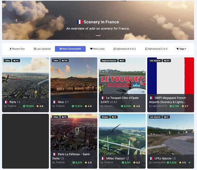Sort by Most Liked
Image resolution: width=197 pixels, height=170 pixels.
97,49
